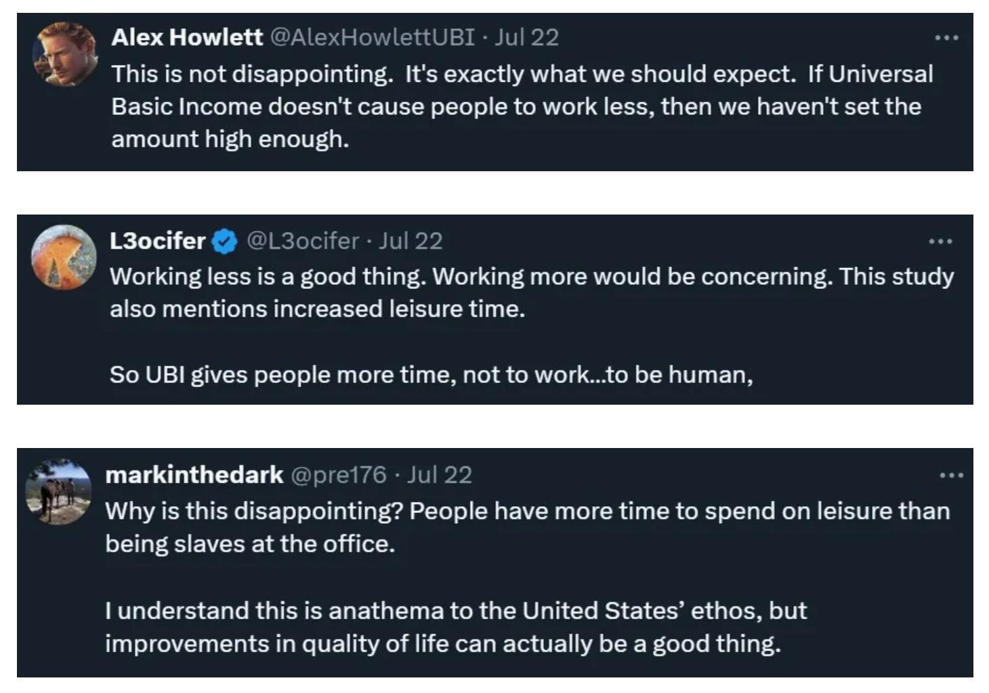This screenshot has height=693, width=989.
Task: Visit the @AlexHowlettUBI handle
Action: [x=373, y=37]
